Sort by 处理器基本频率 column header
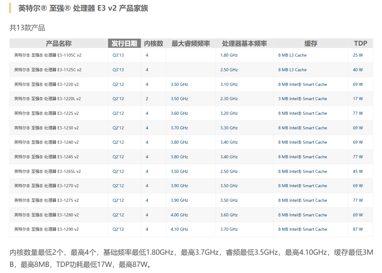The width and height of the screenshot is (382, 273). (x=244, y=44)
